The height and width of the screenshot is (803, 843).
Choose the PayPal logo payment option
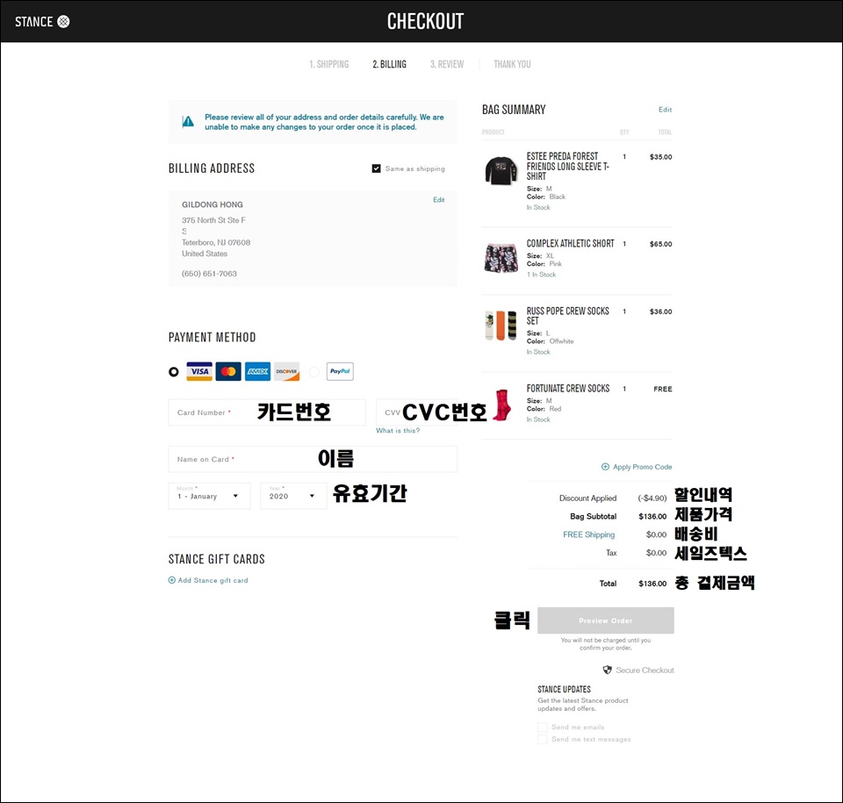(x=340, y=371)
